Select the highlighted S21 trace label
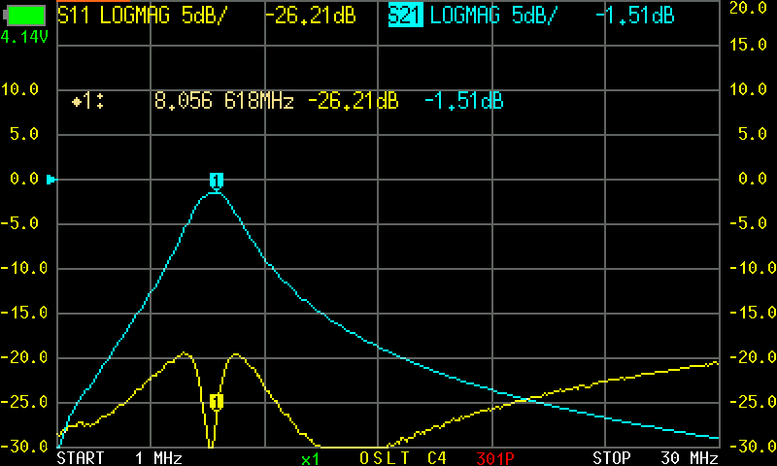 [x=405, y=16]
